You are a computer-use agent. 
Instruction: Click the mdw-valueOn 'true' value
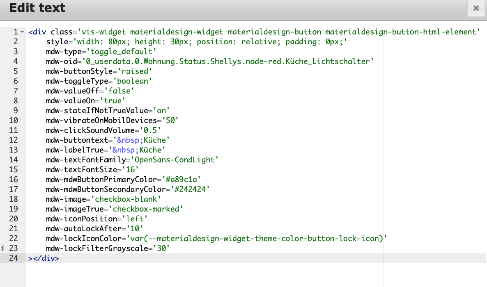click(113, 101)
